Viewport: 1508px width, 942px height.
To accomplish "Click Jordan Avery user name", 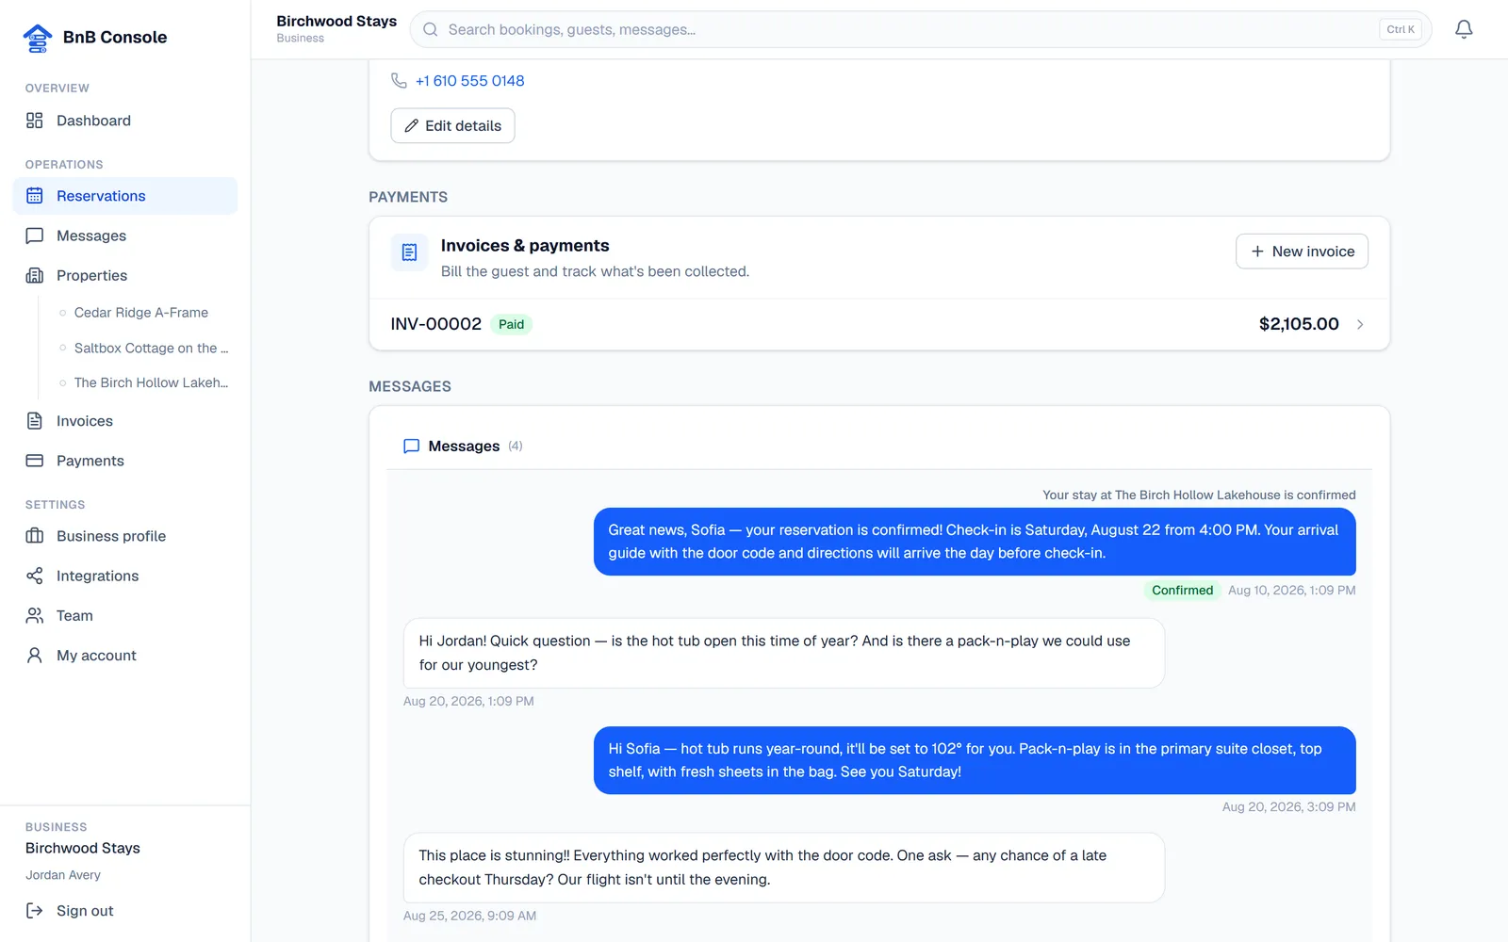I will pyautogui.click(x=63, y=875).
